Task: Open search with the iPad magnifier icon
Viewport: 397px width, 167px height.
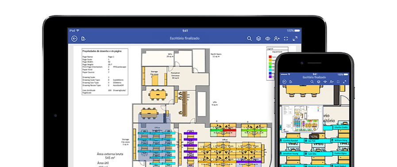Action: click(x=249, y=38)
